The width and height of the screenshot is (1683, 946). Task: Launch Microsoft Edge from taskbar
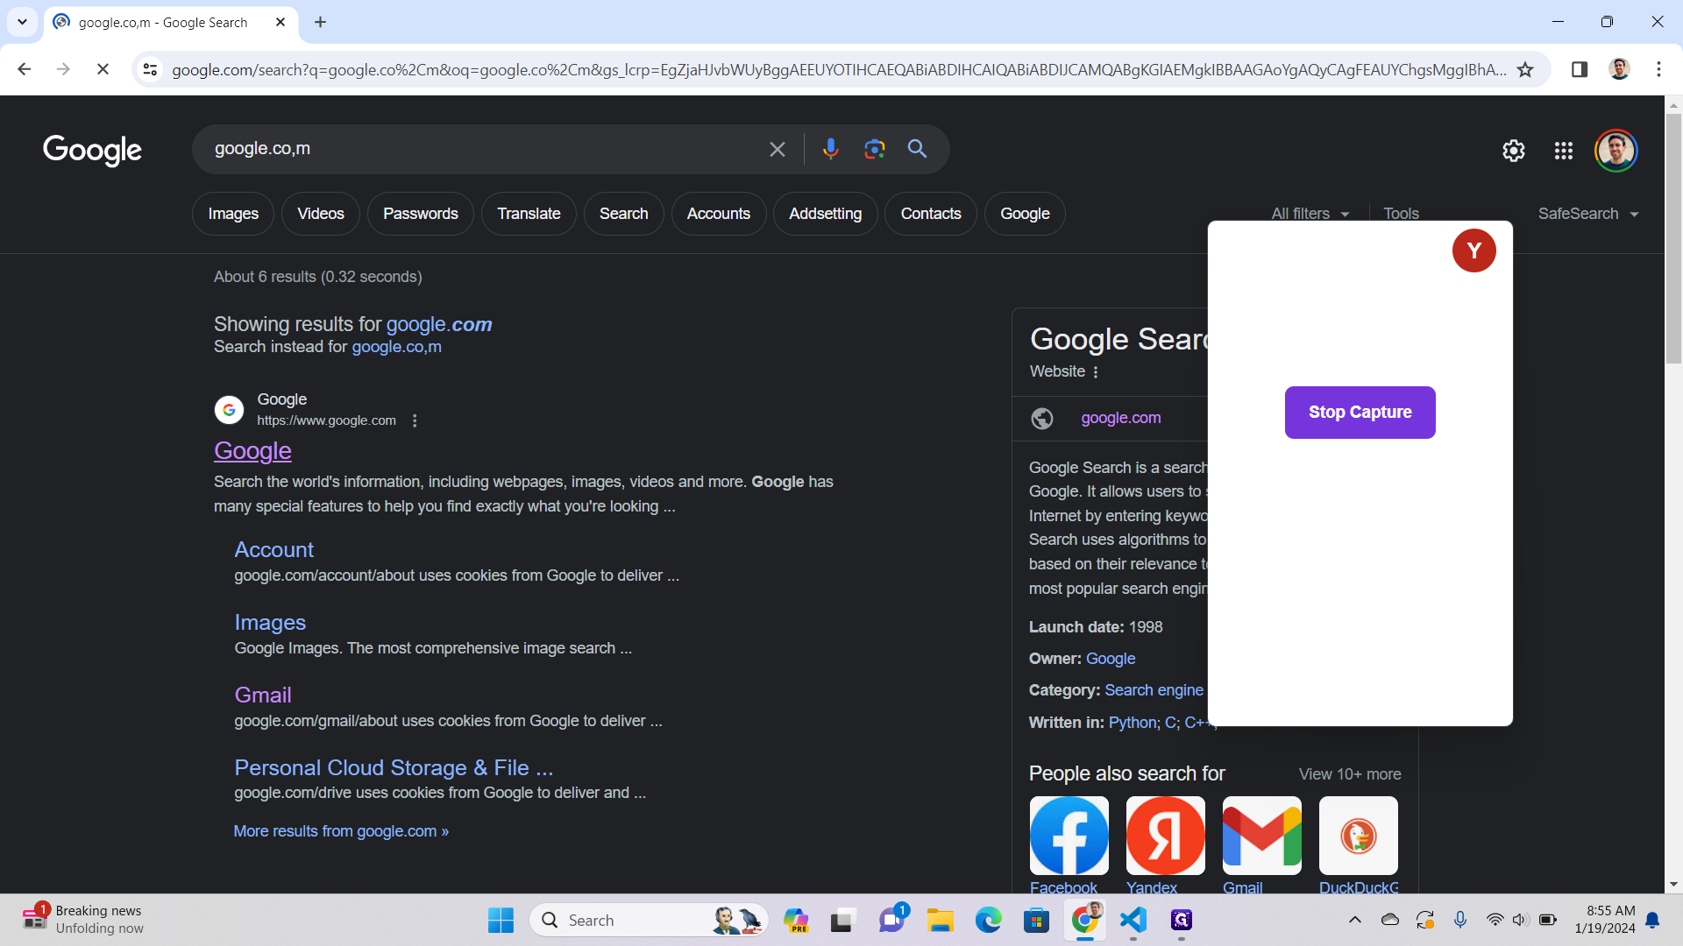988,920
